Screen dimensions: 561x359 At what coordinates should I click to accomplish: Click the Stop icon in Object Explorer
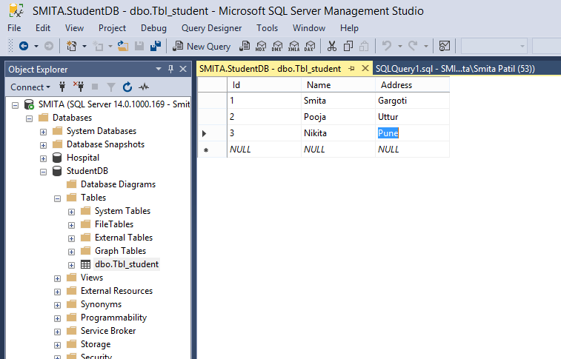95,87
